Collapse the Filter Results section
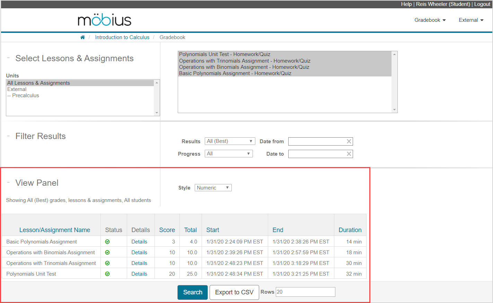The height and width of the screenshot is (303, 493). tap(8, 136)
